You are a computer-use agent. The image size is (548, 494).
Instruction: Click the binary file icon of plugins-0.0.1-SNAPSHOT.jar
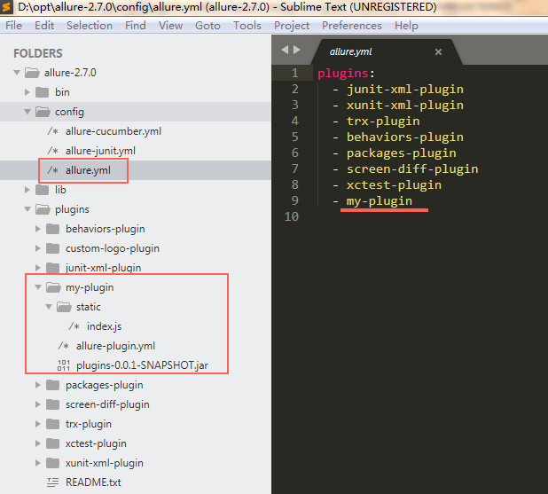(64, 365)
